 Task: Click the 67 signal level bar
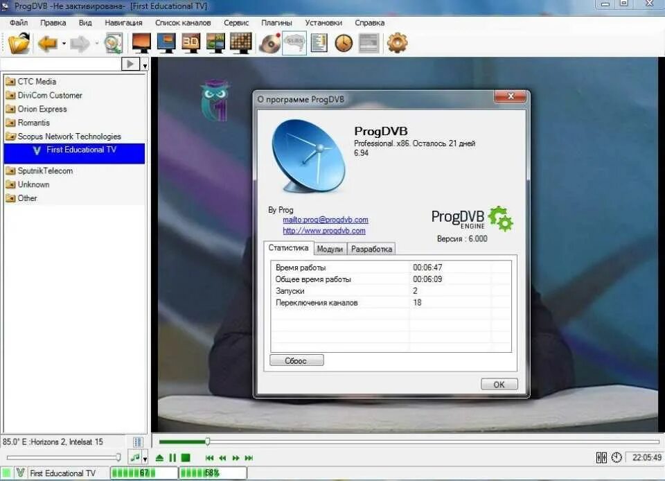point(144,473)
